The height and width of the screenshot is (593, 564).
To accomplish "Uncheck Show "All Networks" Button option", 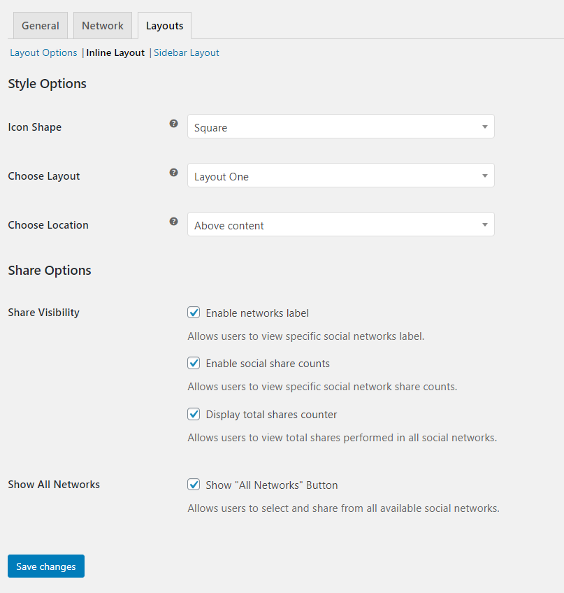I will pyautogui.click(x=194, y=485).
